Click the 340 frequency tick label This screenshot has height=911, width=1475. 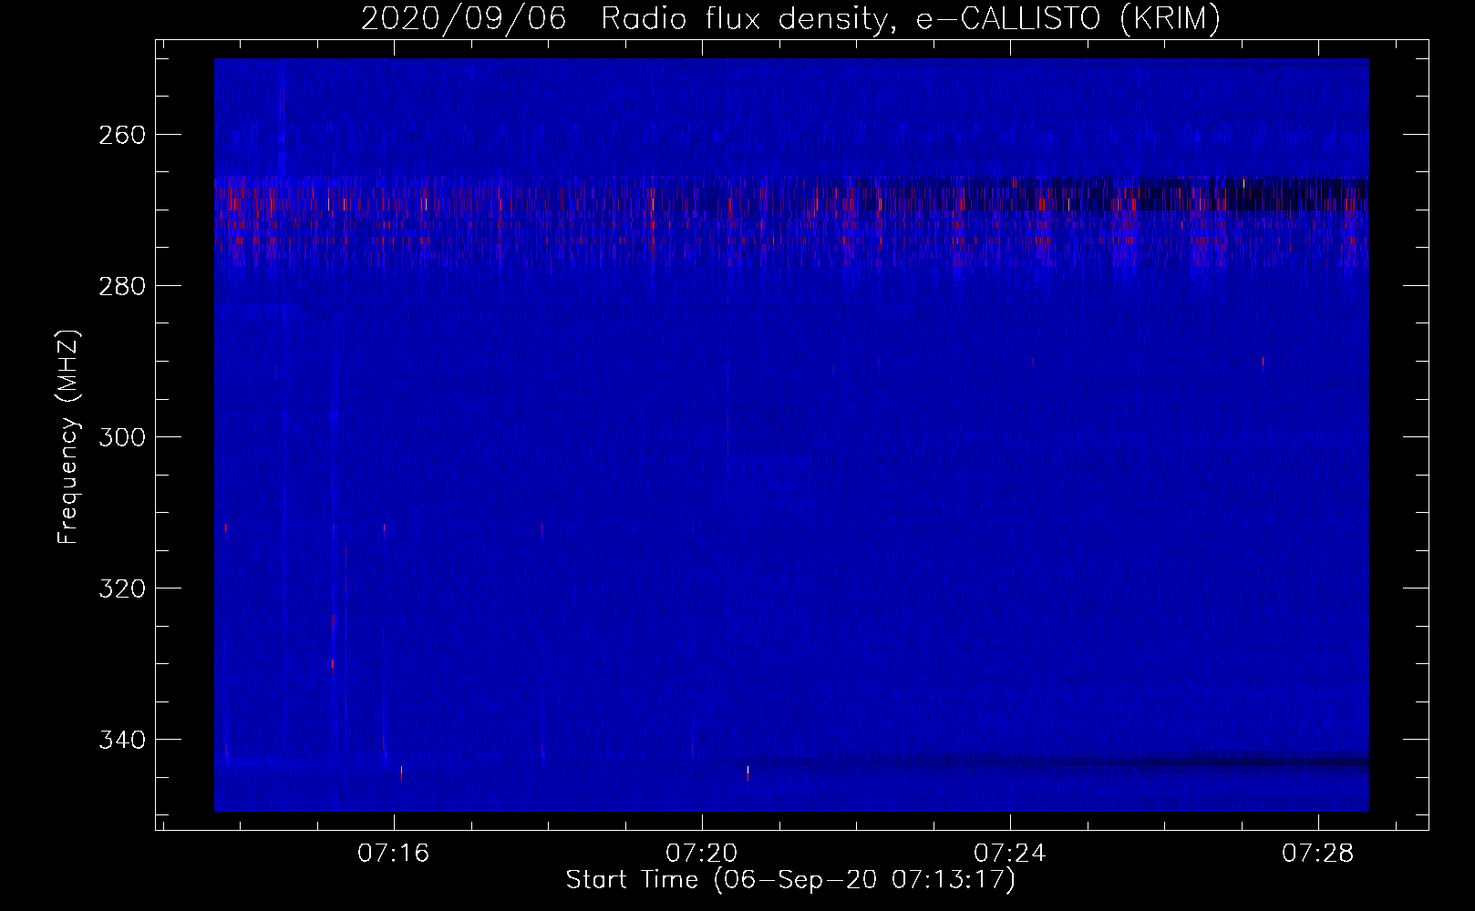pos(122,740)
